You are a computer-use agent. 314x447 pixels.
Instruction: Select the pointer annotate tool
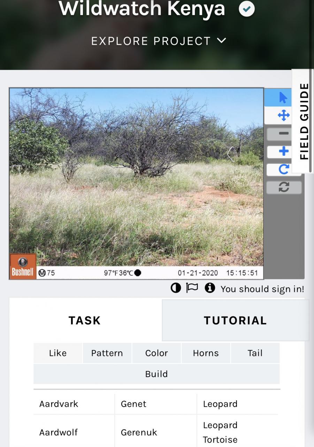coord(283,98)
